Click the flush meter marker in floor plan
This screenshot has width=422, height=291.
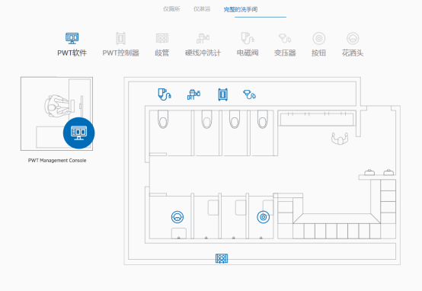click(193, 94)
